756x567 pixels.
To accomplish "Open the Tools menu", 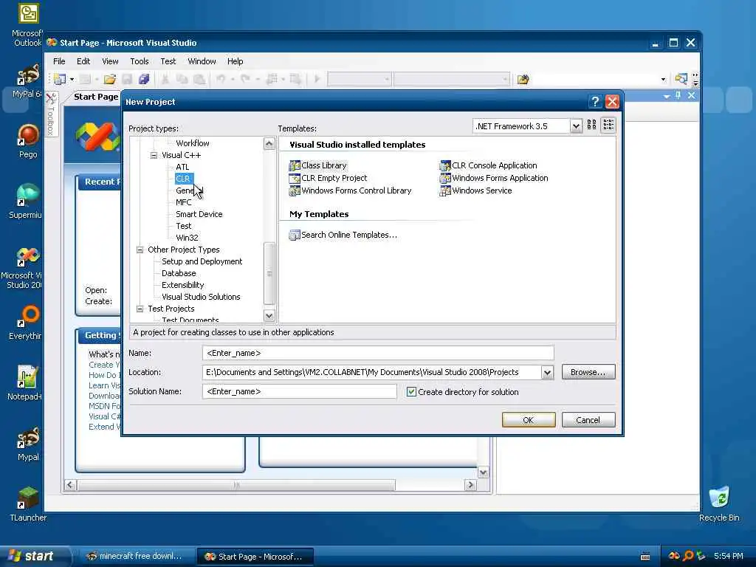I will [x=140, y=61].
